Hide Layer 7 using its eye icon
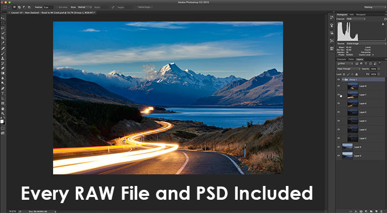The height and width of the screenshot is (213, 387). (x=338, y=94)
